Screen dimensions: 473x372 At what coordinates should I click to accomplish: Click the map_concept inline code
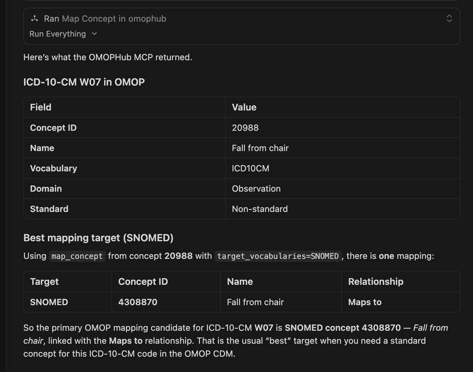(77, 256)
